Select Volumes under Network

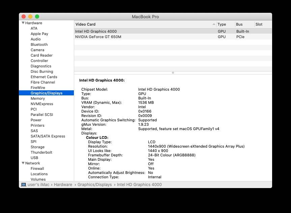[38, 179]
